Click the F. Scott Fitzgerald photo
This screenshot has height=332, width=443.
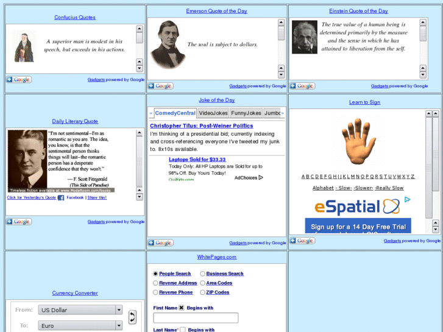point(27,159)
